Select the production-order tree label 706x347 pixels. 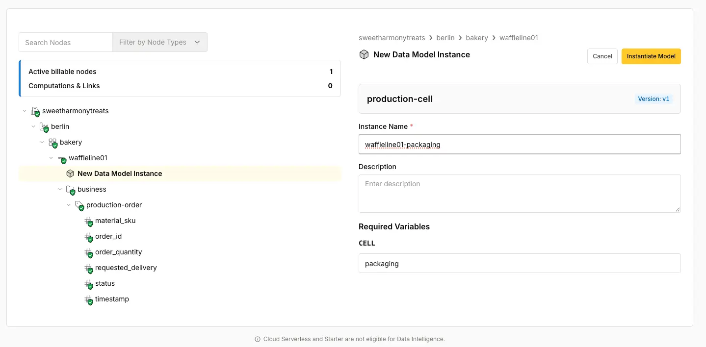click(114, 205)
